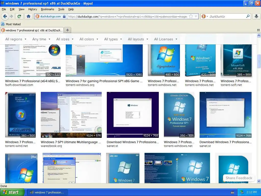This screenshot has height=196, width=261.
Task: Click the warezbook.org source link
Action: (x=51, y=146)
